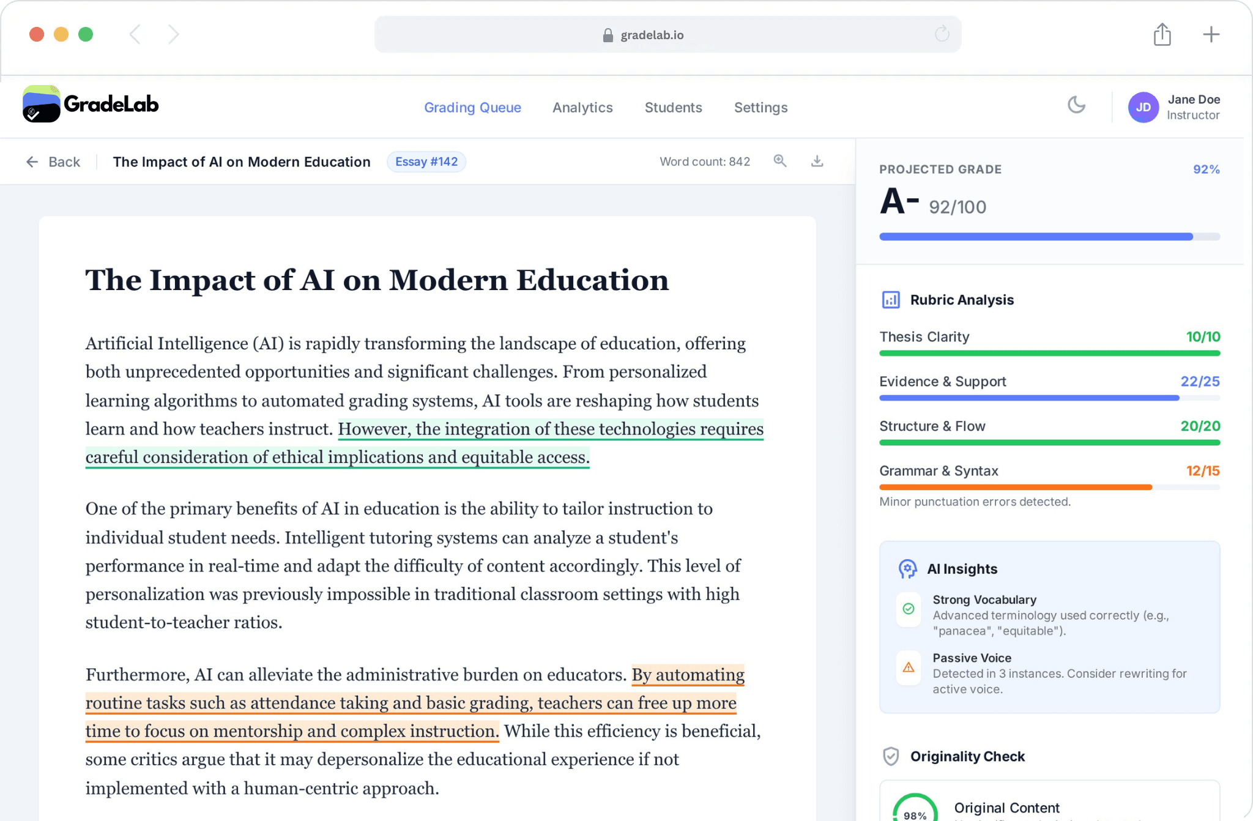
Task: Click "Minor punctuation errors detected." note
Action: tap(975, 502)
